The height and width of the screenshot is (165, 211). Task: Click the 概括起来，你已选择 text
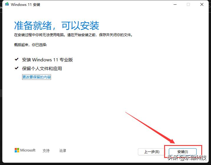30,45
